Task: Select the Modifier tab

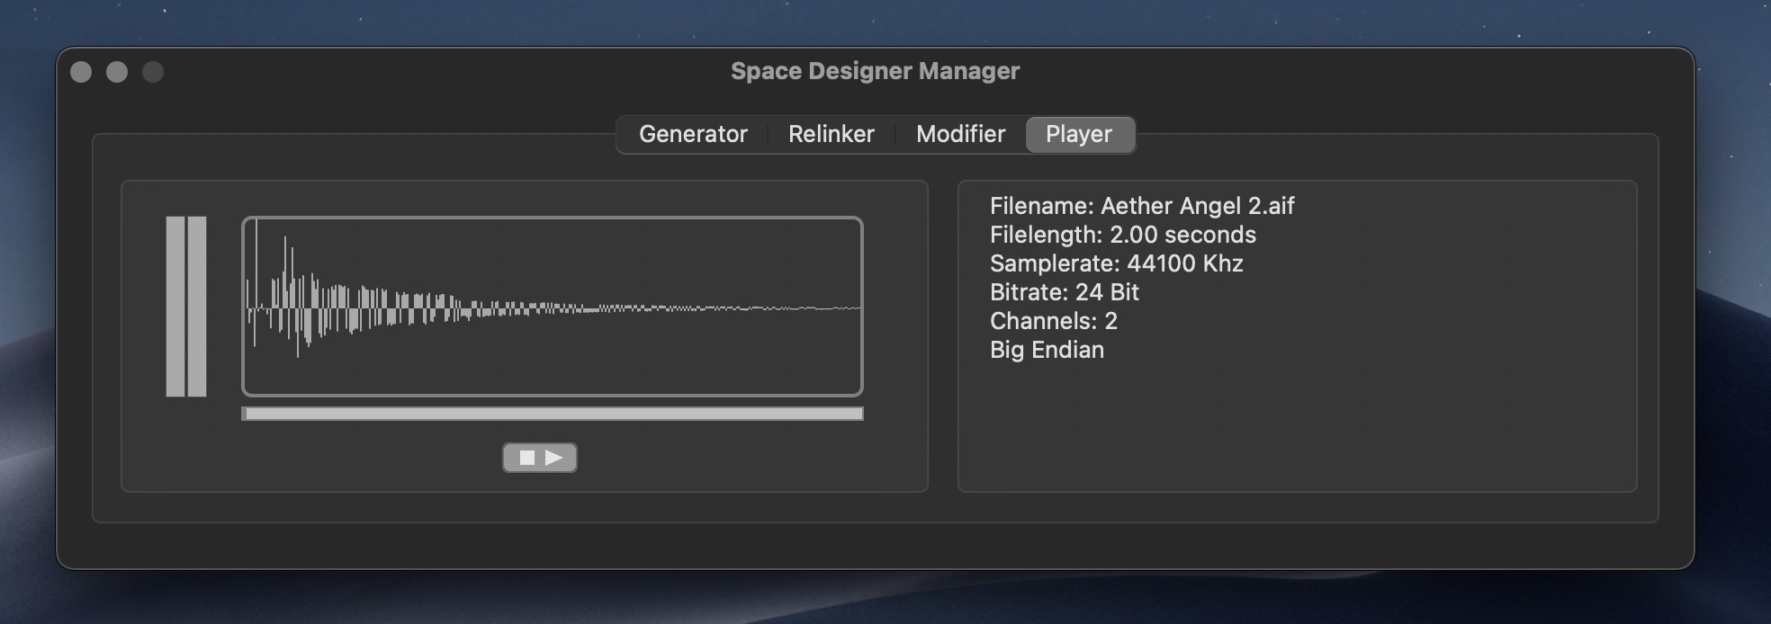Action: coord(960,135)
